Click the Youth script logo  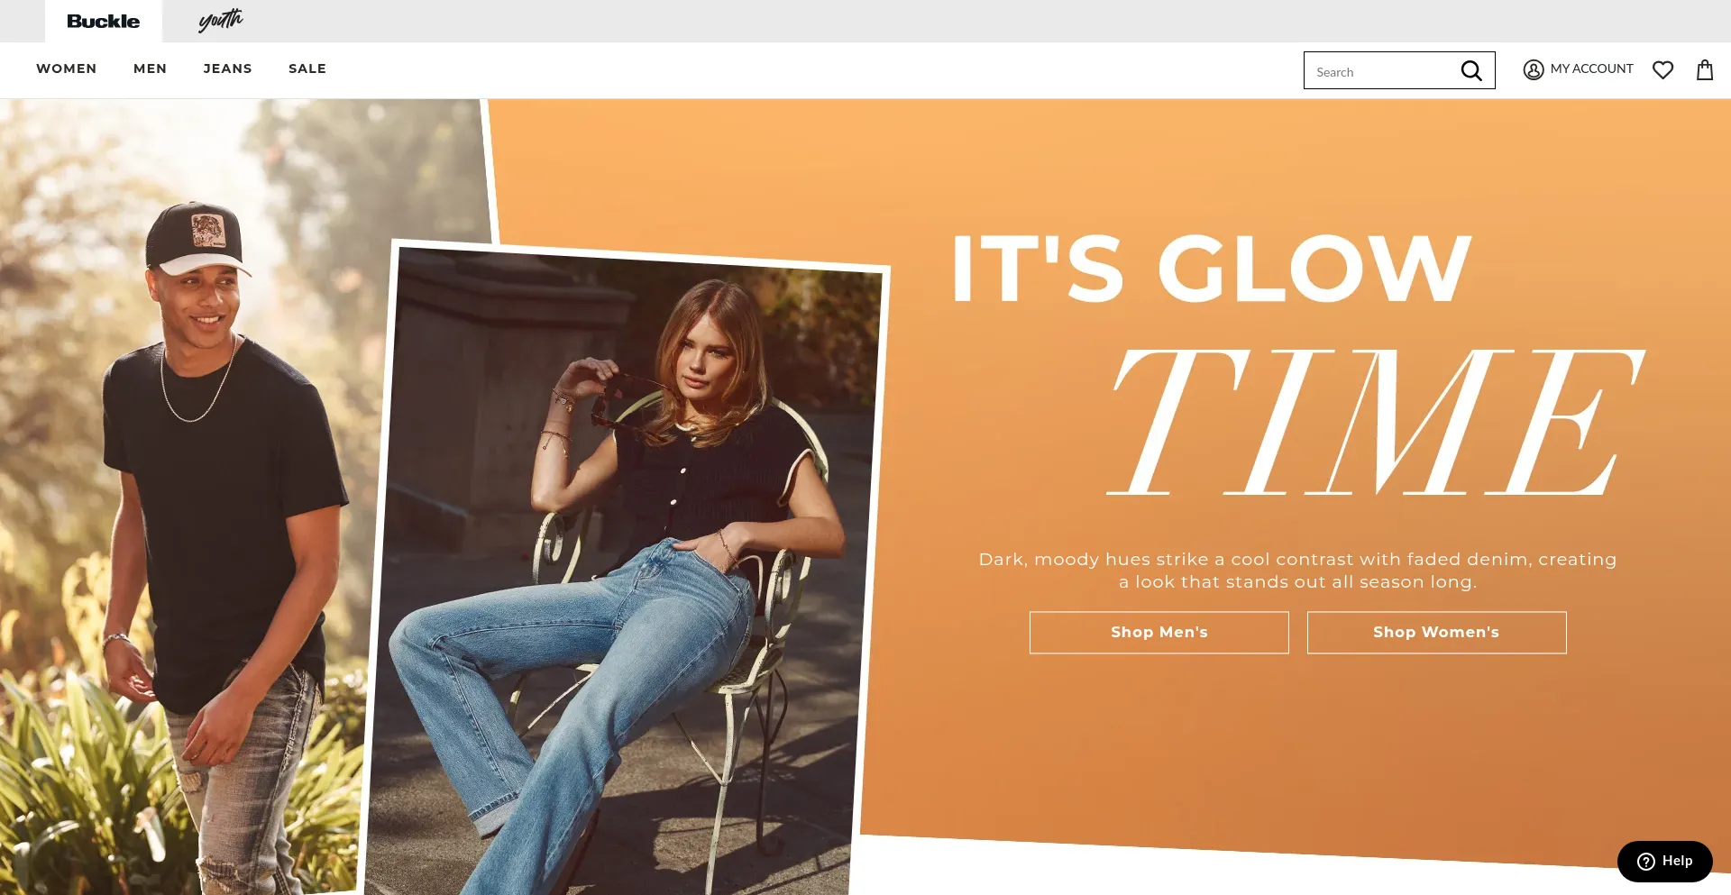pyautogui.click(x=221, y=20)
